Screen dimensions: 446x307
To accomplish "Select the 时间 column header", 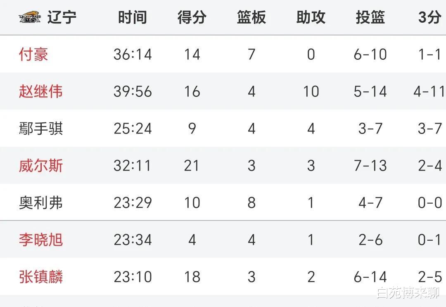I will (133, 17).
